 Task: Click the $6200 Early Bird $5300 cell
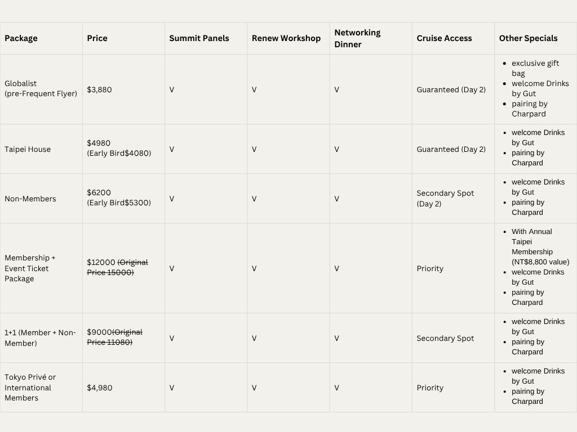(123, 199)
